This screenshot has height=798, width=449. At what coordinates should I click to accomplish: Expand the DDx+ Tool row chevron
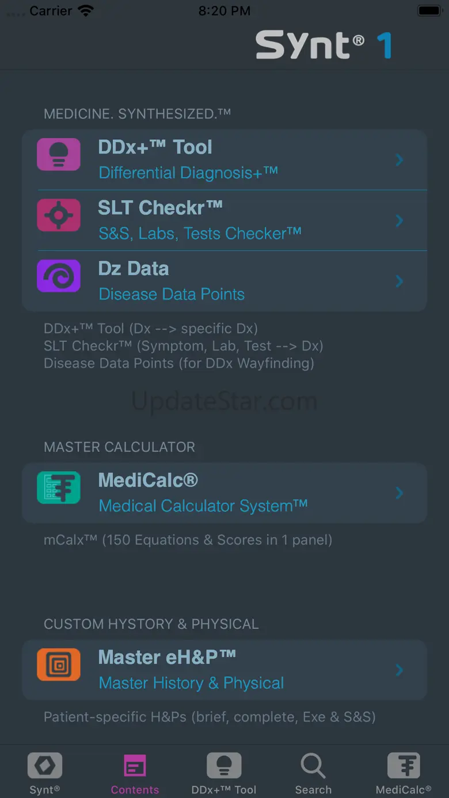[x=399, y=160]
